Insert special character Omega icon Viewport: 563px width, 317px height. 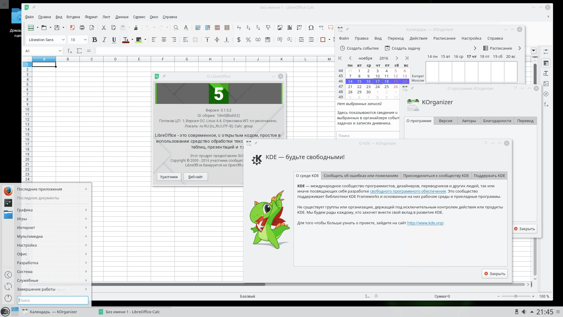311,28
